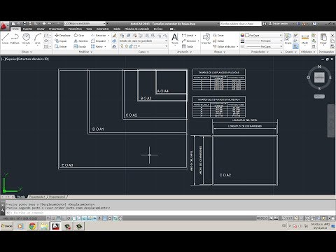Select the Línea draw tool

coord(5,38)
